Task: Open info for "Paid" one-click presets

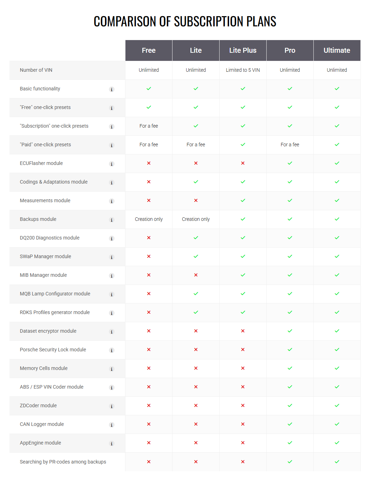Action: (x=112, y=145)
